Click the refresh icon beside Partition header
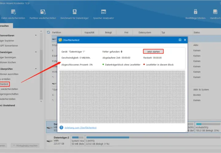The height and width of the screenshot is (153, 221). pyautogui.click(x=48, y=32)
